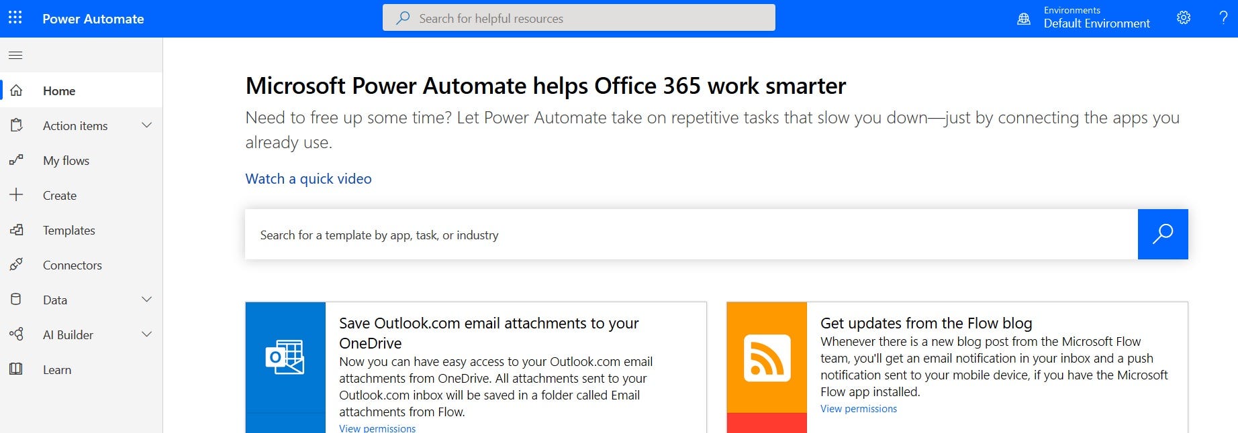Click the Templates icon in sidebar
This screenshot has width=1238, height=433.
[x=16, y=230]
